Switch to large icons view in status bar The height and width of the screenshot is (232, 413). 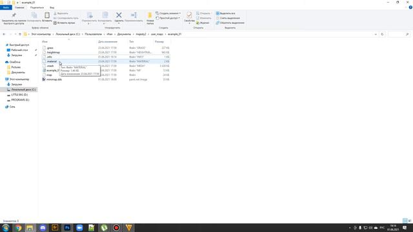click(x=410, y=220)
